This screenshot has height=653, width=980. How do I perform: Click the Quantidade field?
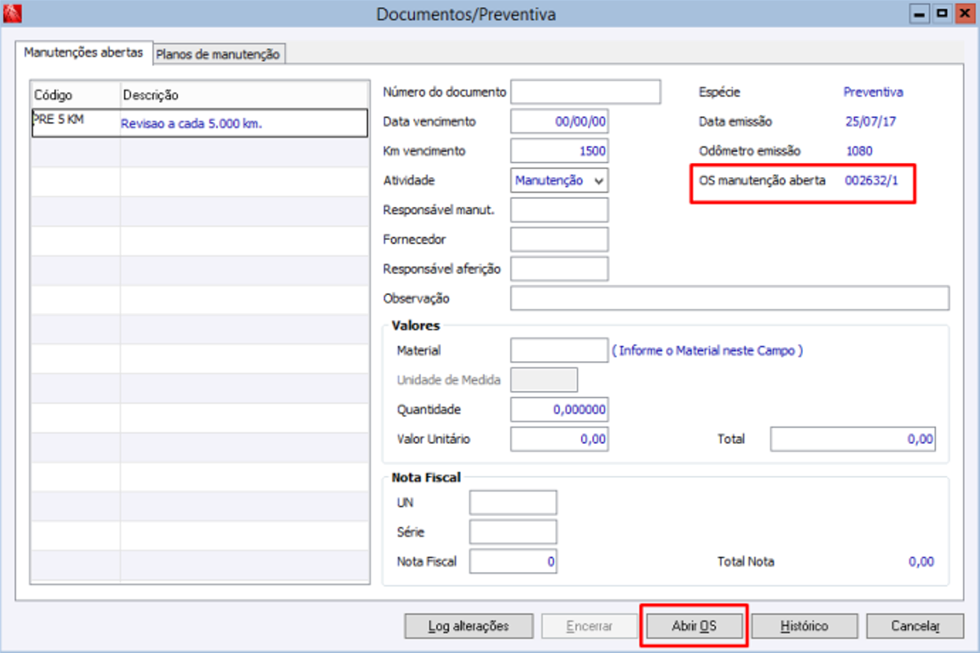click(x=560, y=410)
